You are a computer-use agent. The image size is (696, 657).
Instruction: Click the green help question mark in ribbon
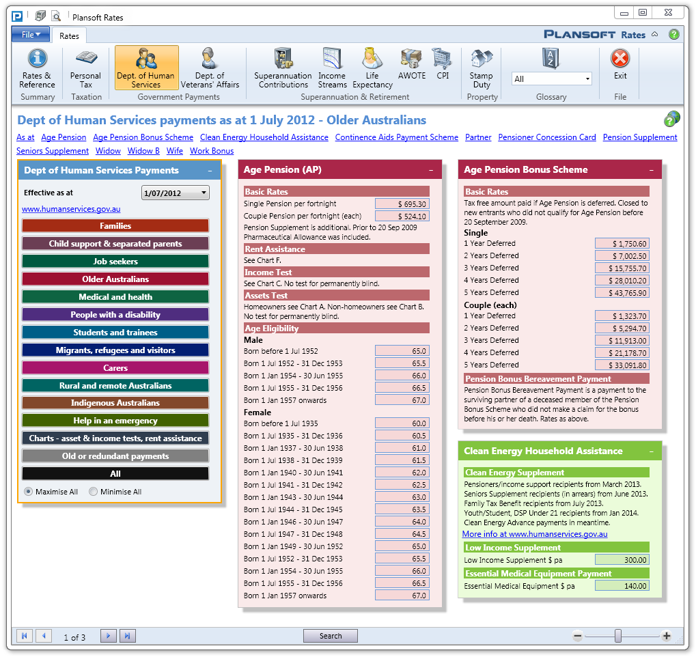tap(674, 34)
